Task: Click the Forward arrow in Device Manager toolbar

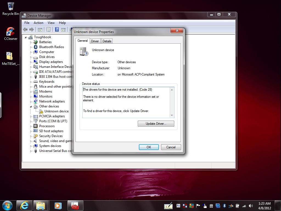Action: [x=32, y=30]
